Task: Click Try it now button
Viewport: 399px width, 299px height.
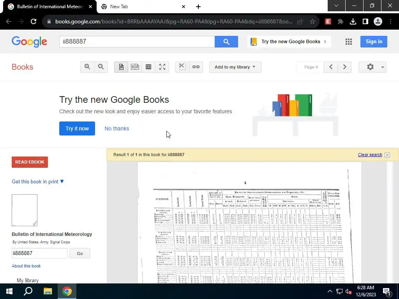Action: click(77, 128)
